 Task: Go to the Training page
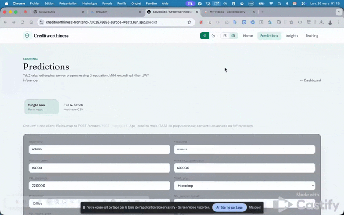(312, 36)
